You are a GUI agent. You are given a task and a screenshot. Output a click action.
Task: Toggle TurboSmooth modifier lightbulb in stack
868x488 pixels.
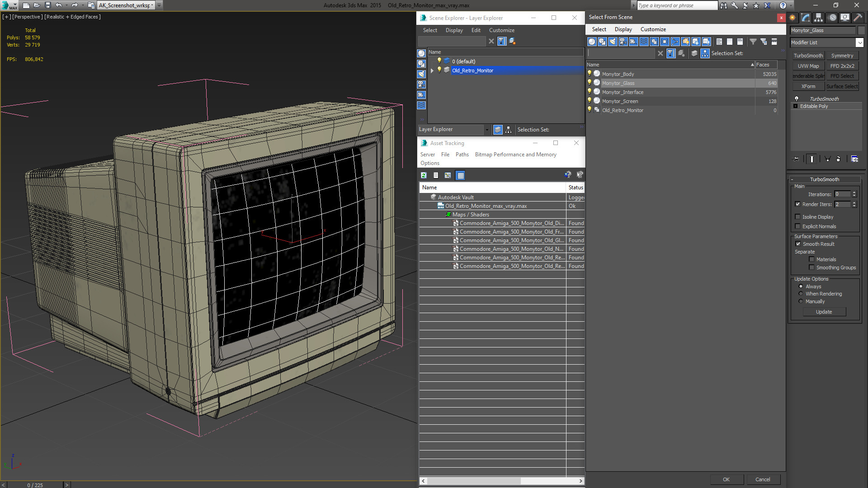pos(797,99)
